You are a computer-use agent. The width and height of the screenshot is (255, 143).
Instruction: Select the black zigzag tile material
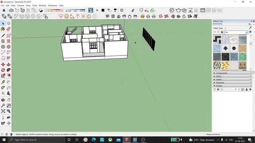(x=217, y=40)
